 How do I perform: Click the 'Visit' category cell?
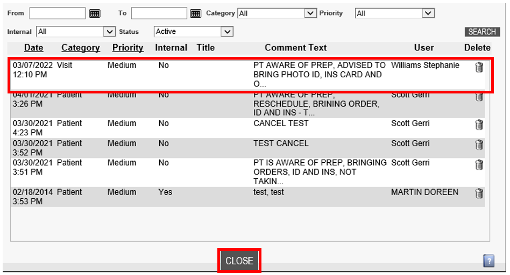coord(65,66)
